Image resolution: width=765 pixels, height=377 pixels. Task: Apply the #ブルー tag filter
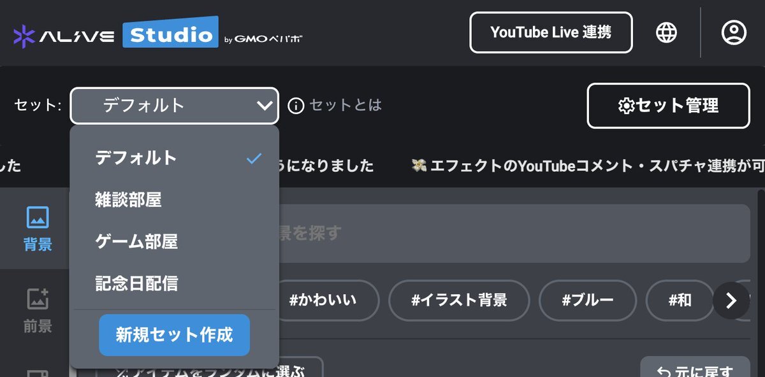pyautogui.click(x=587, y=300)
